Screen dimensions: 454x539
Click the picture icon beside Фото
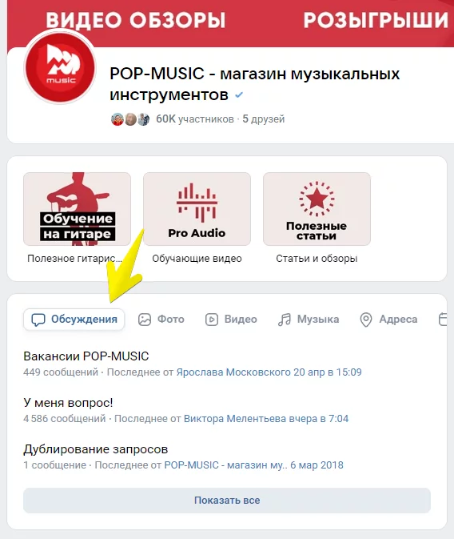click(x=145, y=320)
